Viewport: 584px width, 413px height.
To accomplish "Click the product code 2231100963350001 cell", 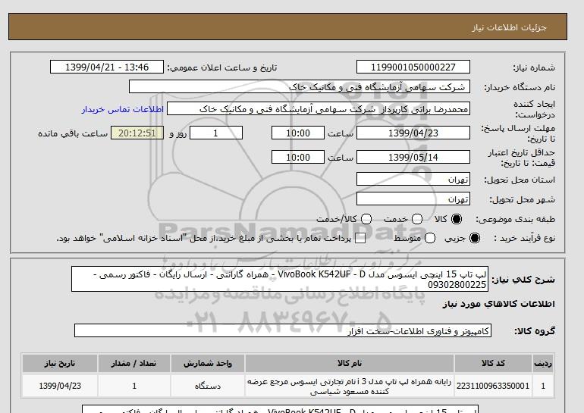I will tap(493, 386).
